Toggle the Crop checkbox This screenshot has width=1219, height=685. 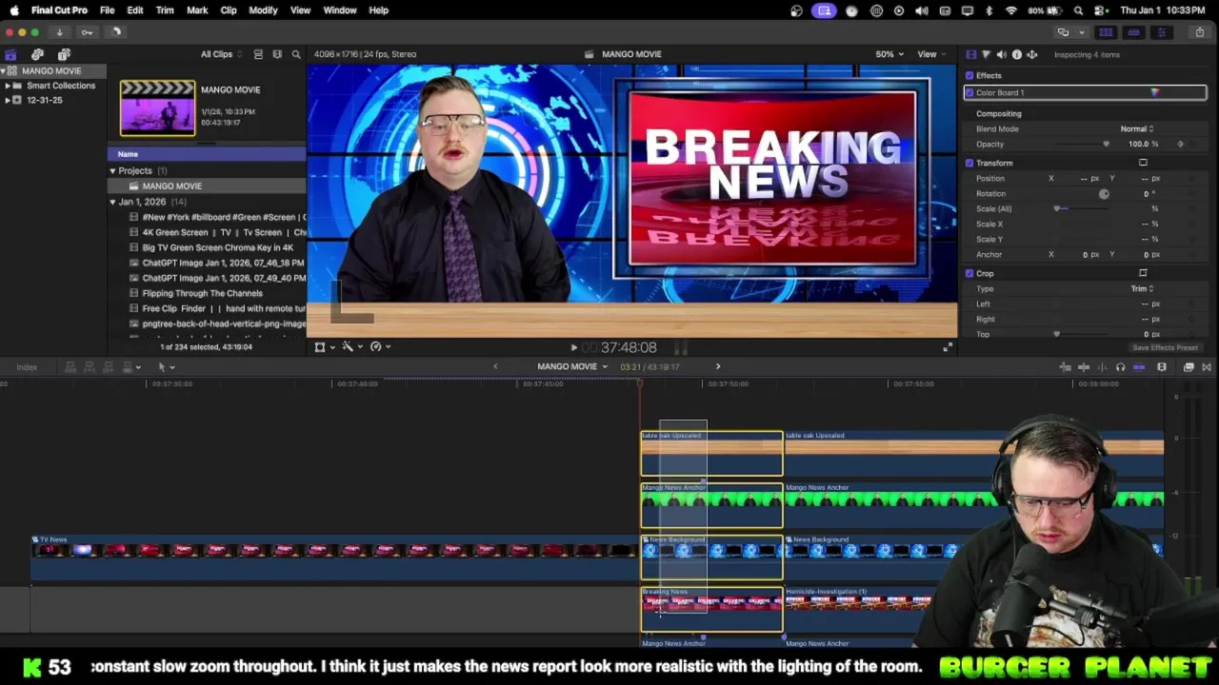click(x=969, y=273)
